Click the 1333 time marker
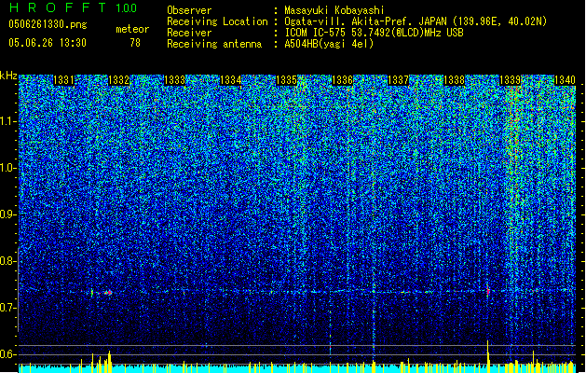 tap(174, 80)
